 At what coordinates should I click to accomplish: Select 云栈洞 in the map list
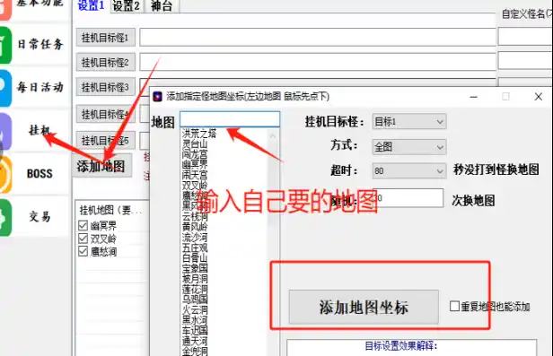[x=195, y=216]
